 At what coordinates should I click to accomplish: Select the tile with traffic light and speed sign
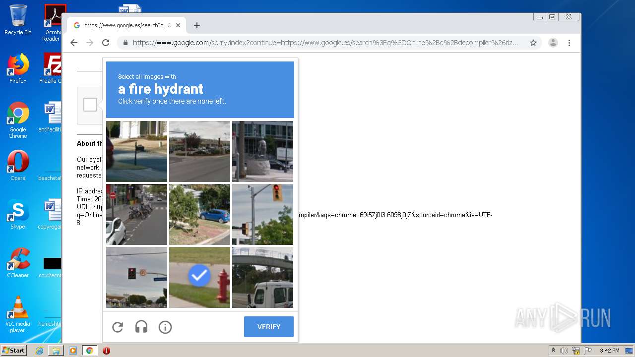[136, 277]
